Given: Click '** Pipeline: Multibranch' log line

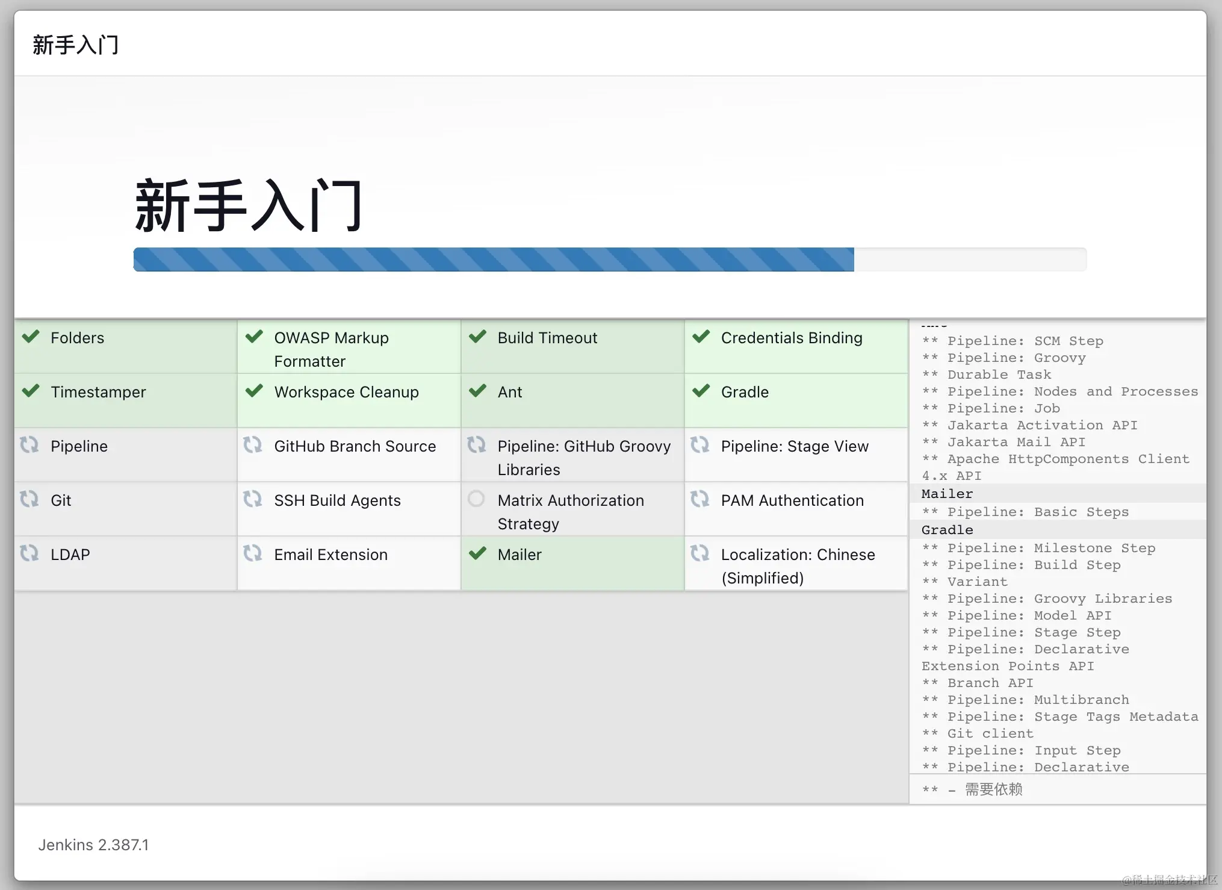Looking at the screenshot, I should (x=1025, y=700).
